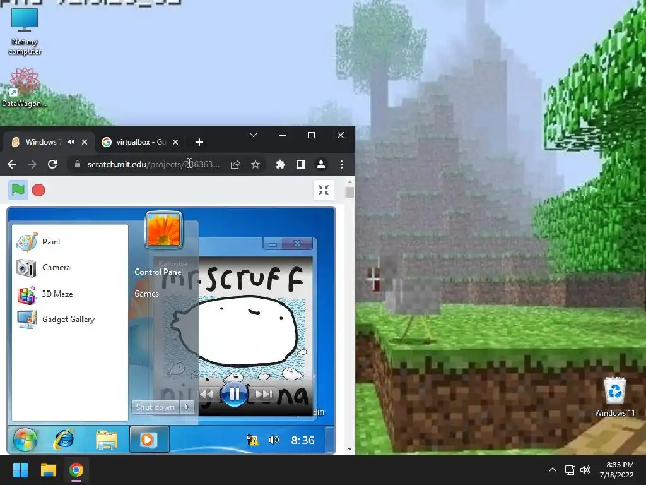The image size is (646, 485).
Task: Go forward in Chrome
Action: pos(32,164)
